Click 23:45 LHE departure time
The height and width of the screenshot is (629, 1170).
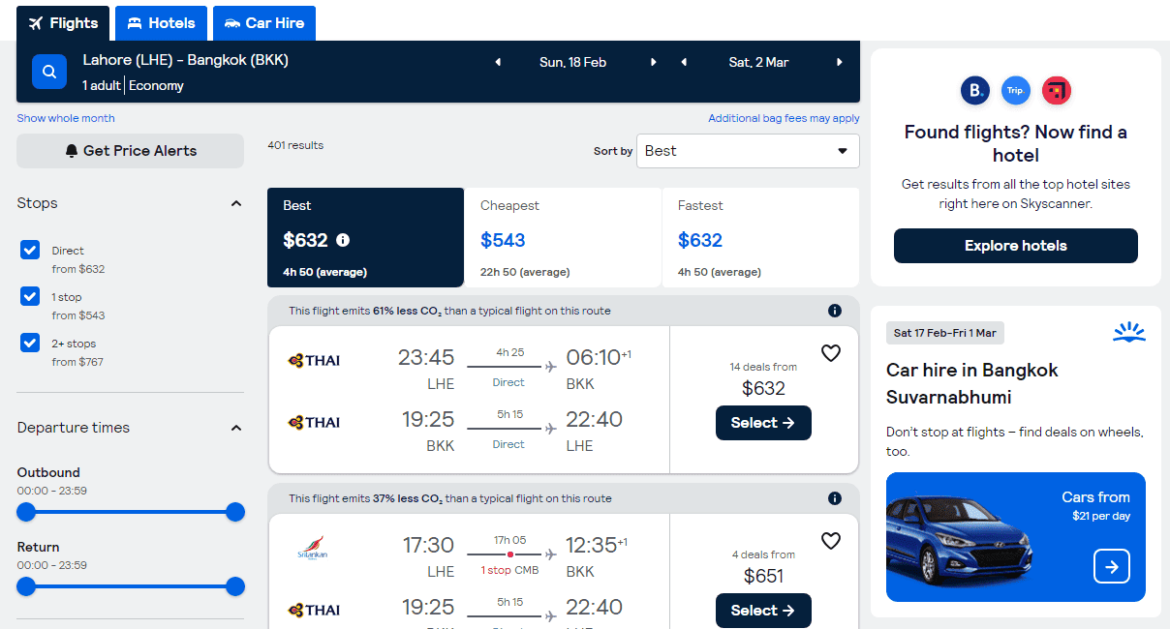(x=426, y=358)
